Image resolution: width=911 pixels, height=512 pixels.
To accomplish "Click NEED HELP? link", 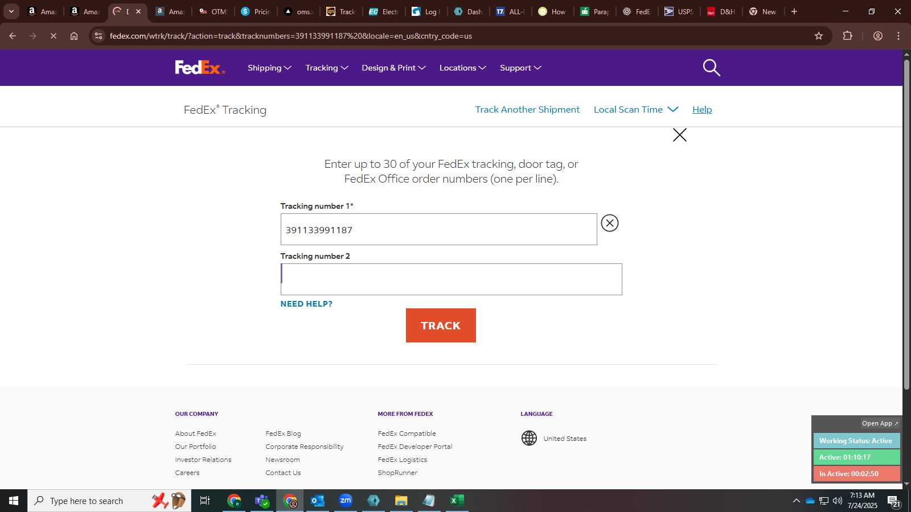I will point(306,304).
